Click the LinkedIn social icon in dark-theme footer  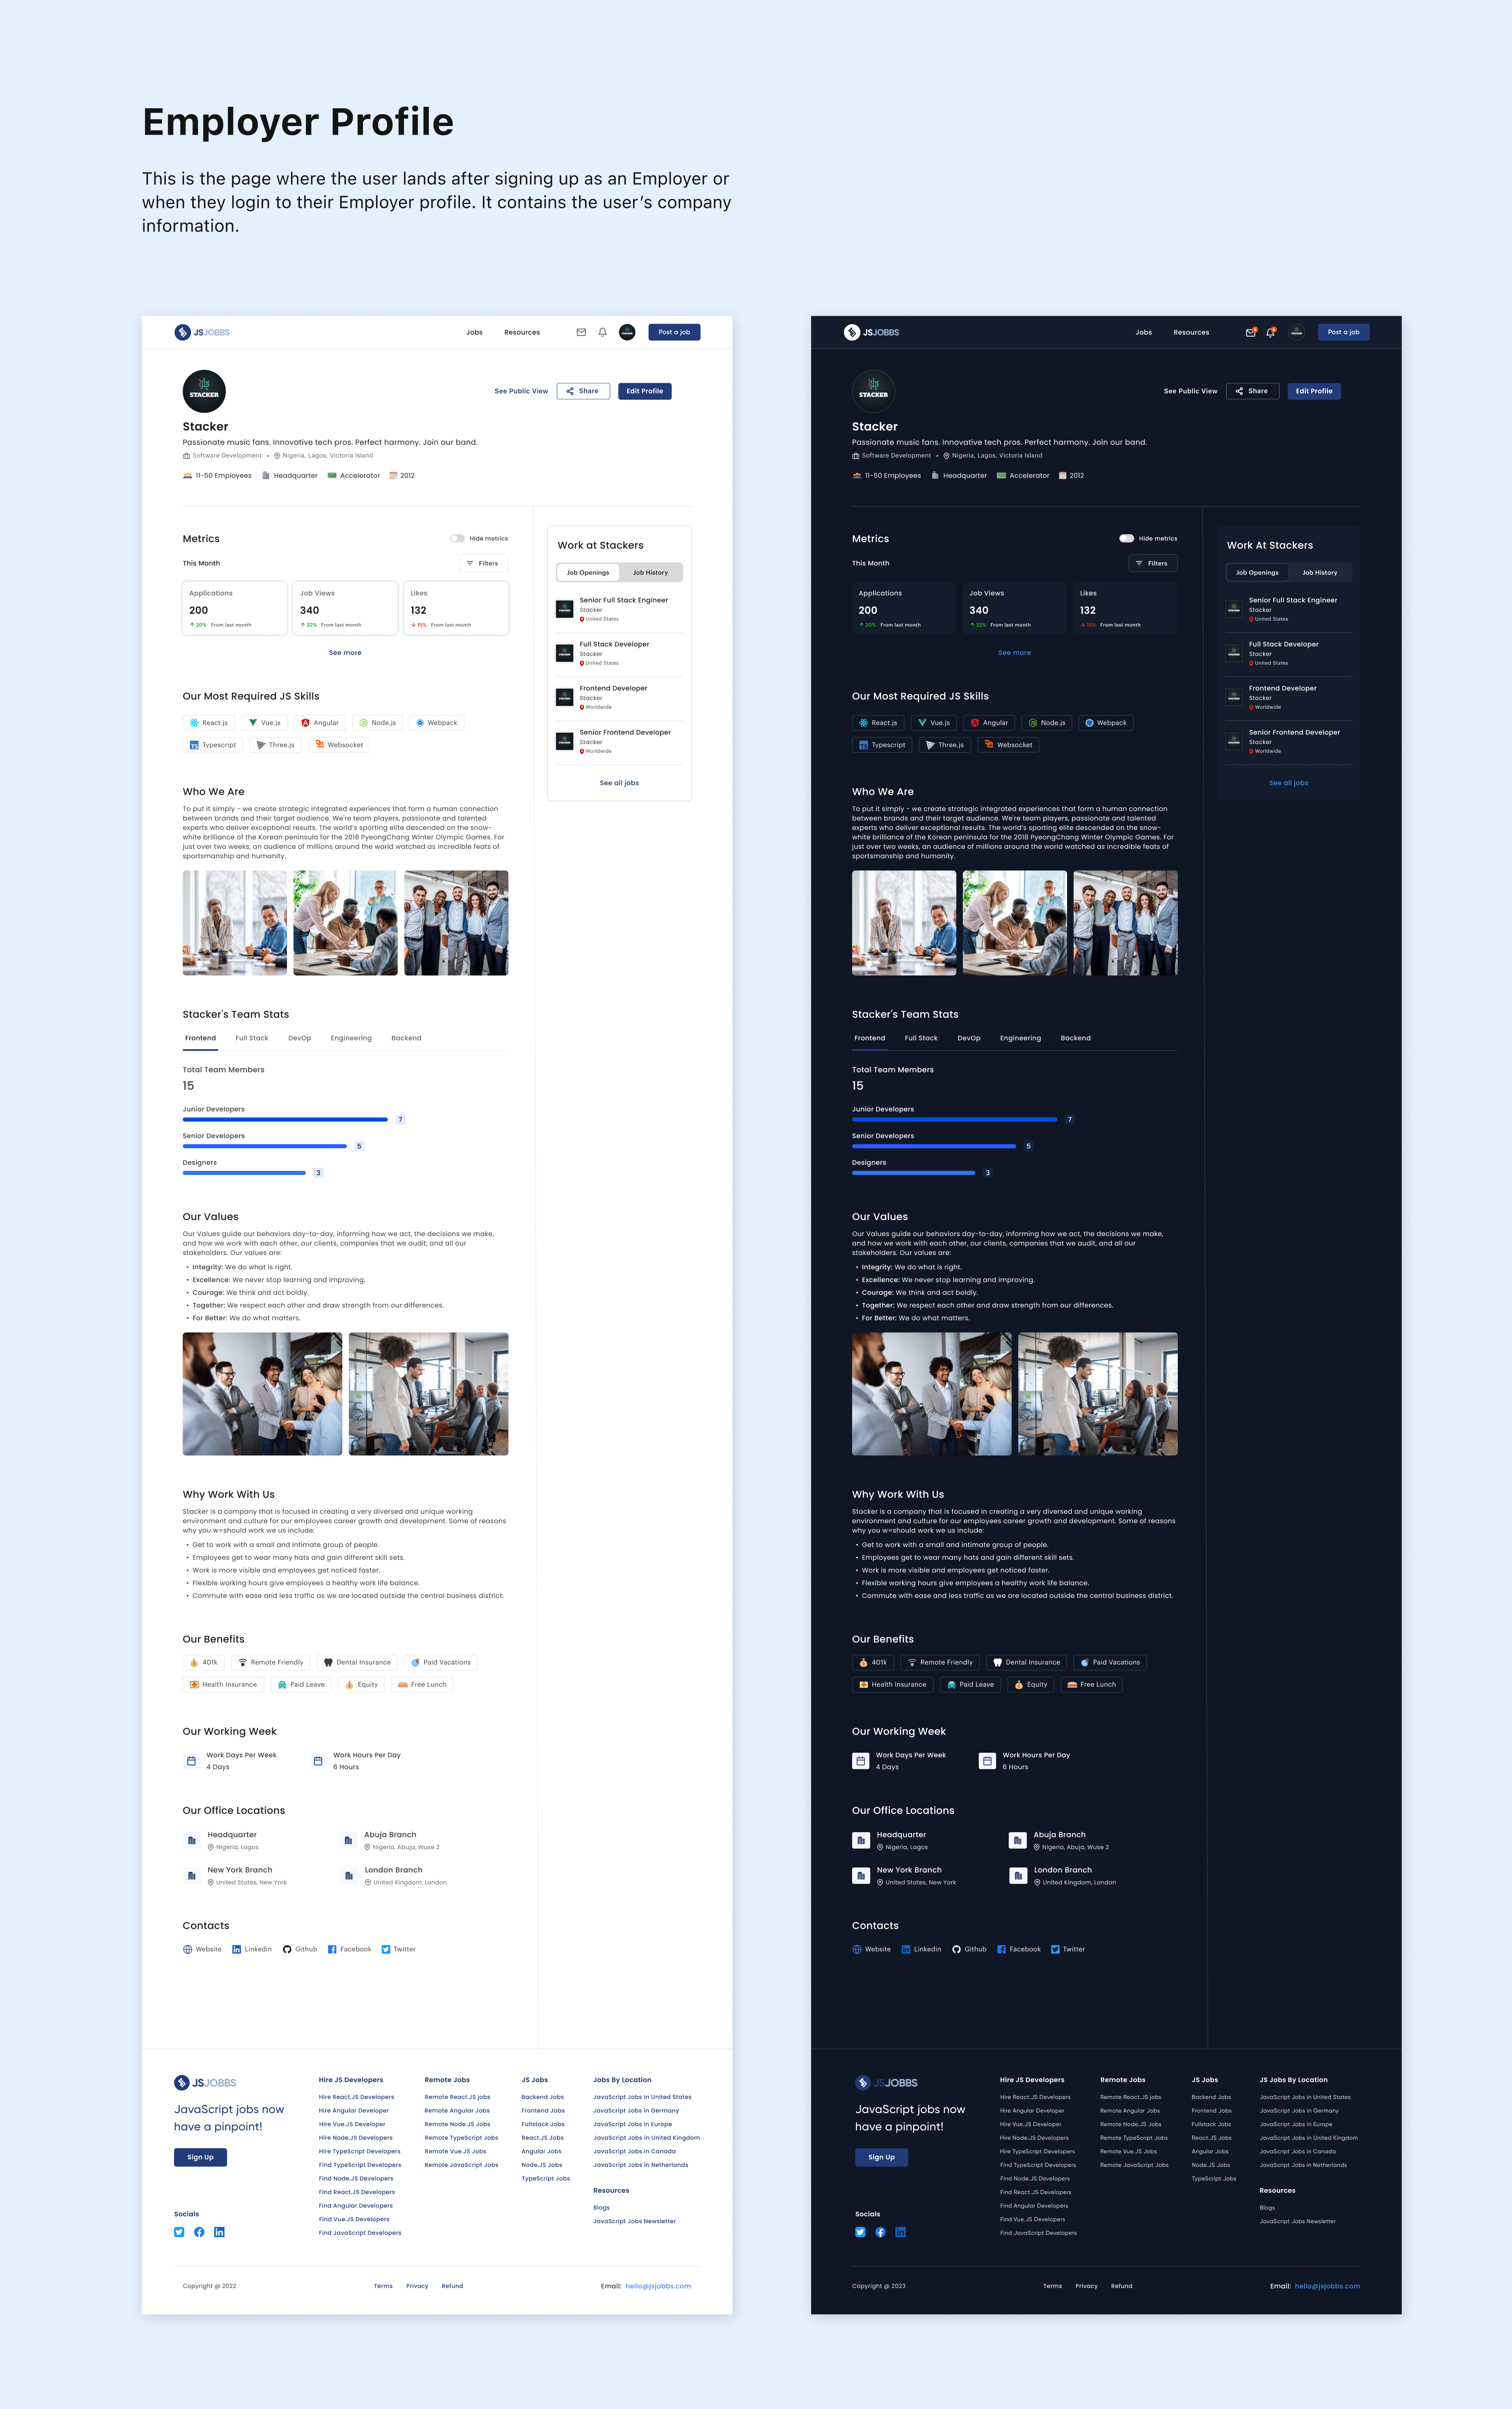[900, 2232]
